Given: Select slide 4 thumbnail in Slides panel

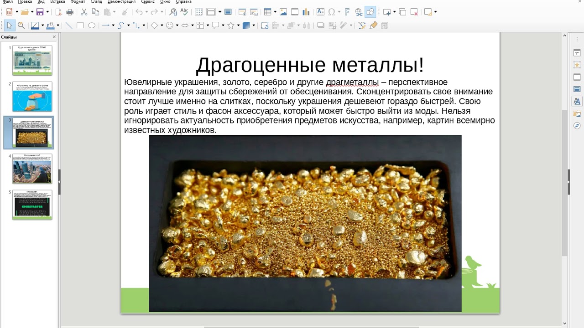Looking at the screenshot, I should click(32, 169).
